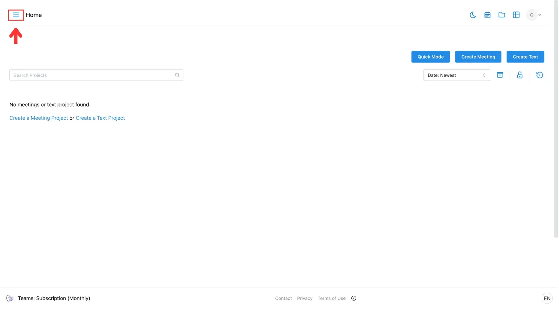This screenshot has width=559, height=309.
Task: Open the folder icon in header
Action: point(501,15)
